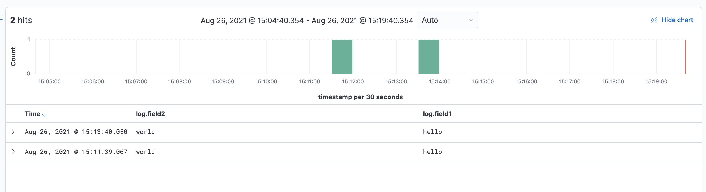Click the dropdown chevron beside Auto
The image size is (706, 192).
pyautogui.click(x=471, y=20)
